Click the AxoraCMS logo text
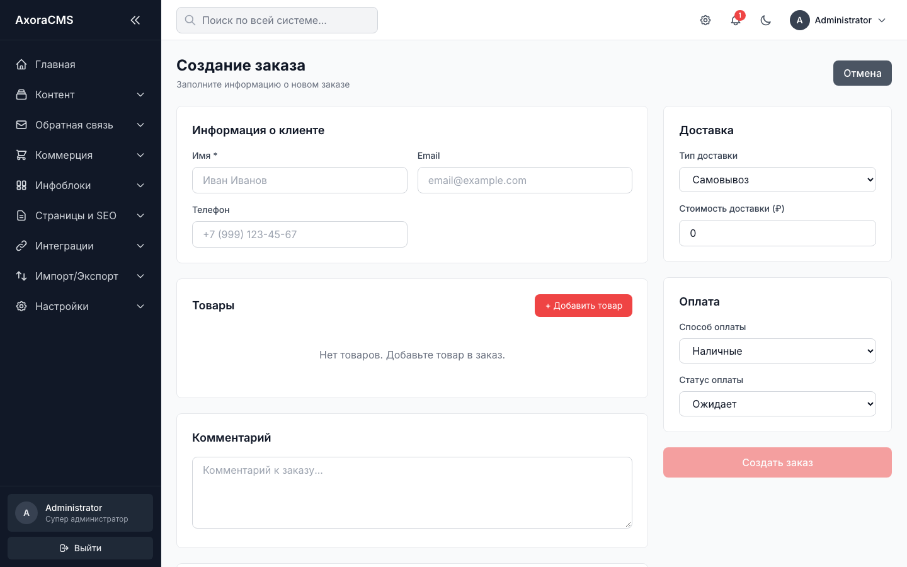Screen dimensions: 907x567 coord(44,20)
